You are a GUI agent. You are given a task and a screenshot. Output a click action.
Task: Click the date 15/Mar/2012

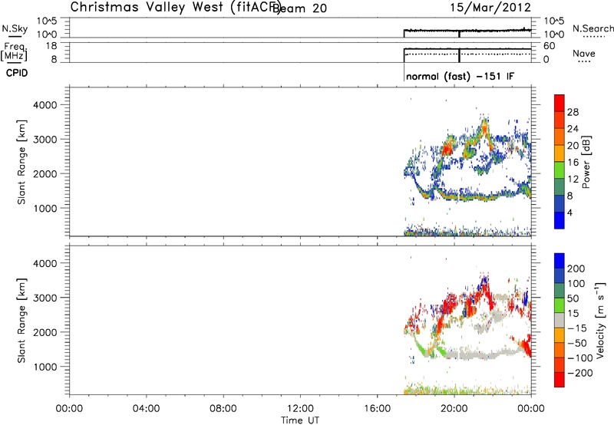(490, 7)
